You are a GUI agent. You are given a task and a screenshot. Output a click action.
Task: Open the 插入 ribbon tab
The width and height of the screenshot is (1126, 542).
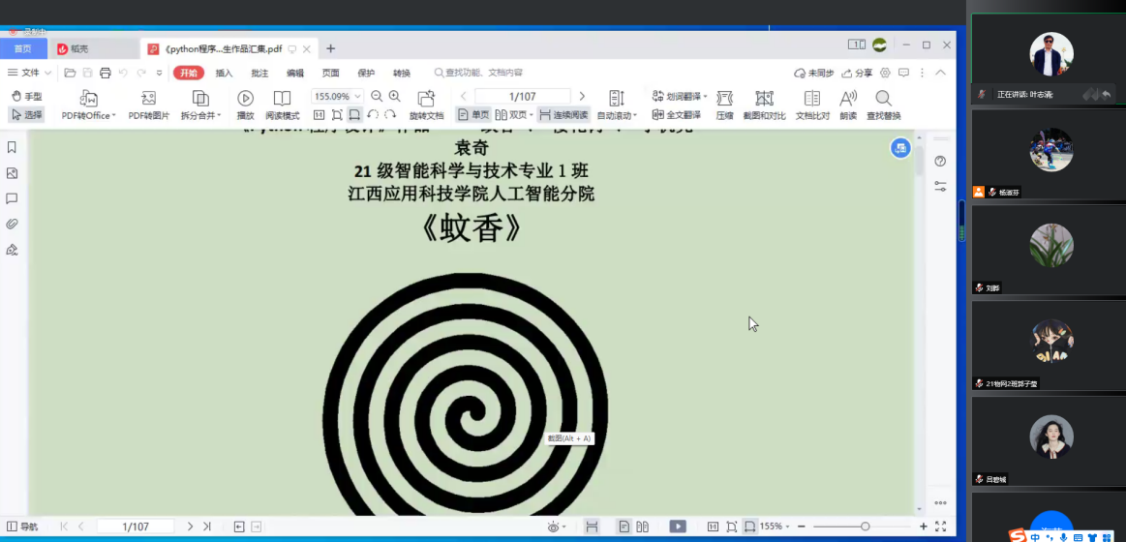[x=224, y=73]
